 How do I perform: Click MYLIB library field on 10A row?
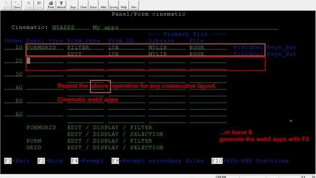[167, 47]
